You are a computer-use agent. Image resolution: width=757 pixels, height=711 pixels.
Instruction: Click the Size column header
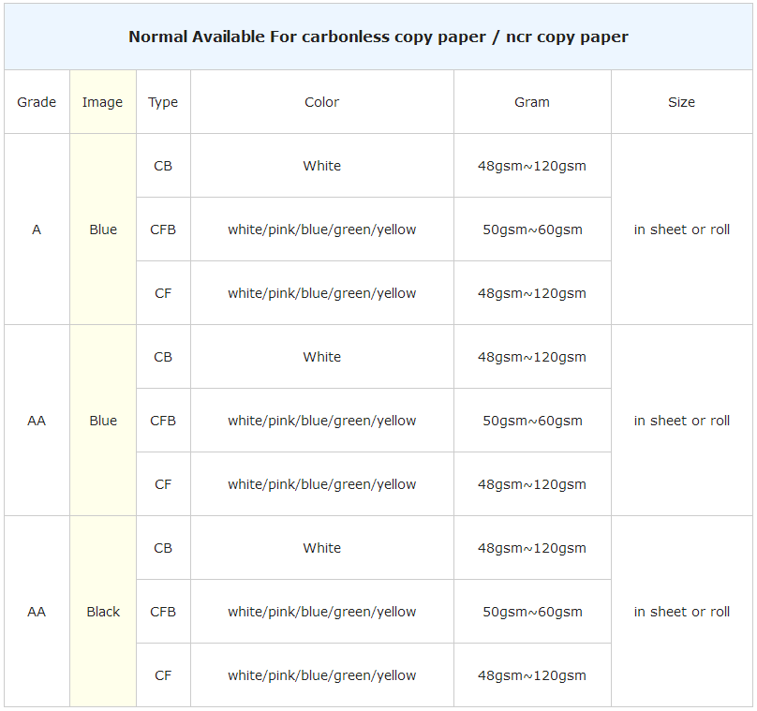click(x=682, y=102)
